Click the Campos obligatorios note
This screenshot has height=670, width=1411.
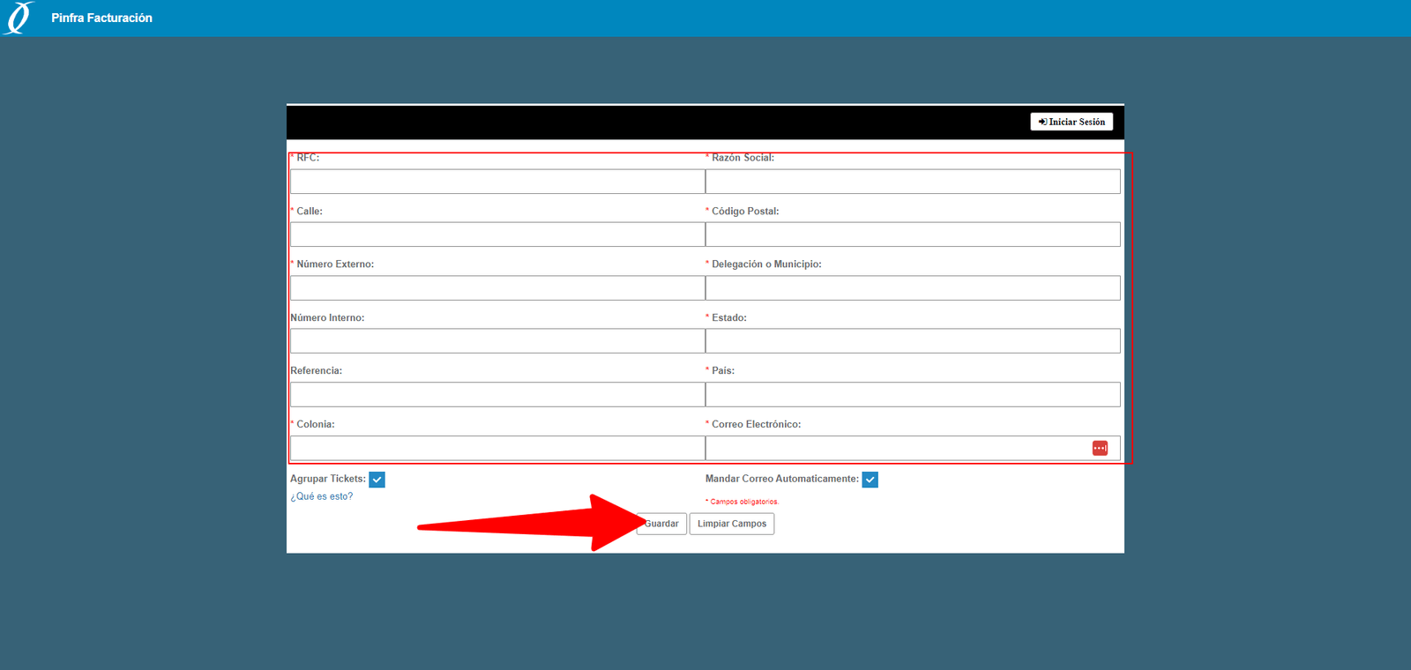744,502
